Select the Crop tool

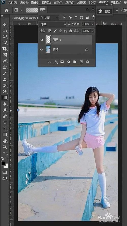5,49
